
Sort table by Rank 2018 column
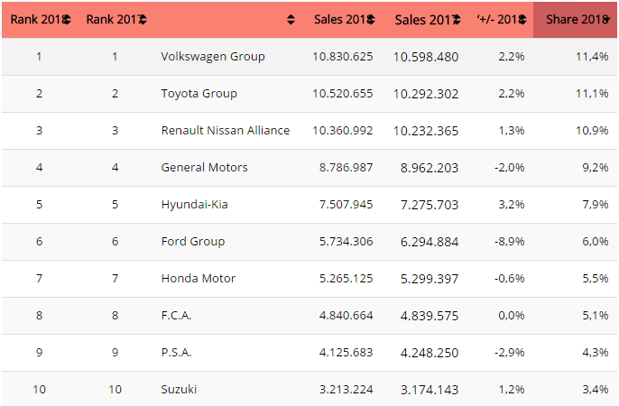[x=41, y=19]
